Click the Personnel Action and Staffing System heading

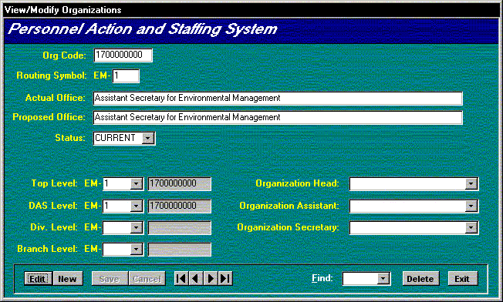[143, 29]
